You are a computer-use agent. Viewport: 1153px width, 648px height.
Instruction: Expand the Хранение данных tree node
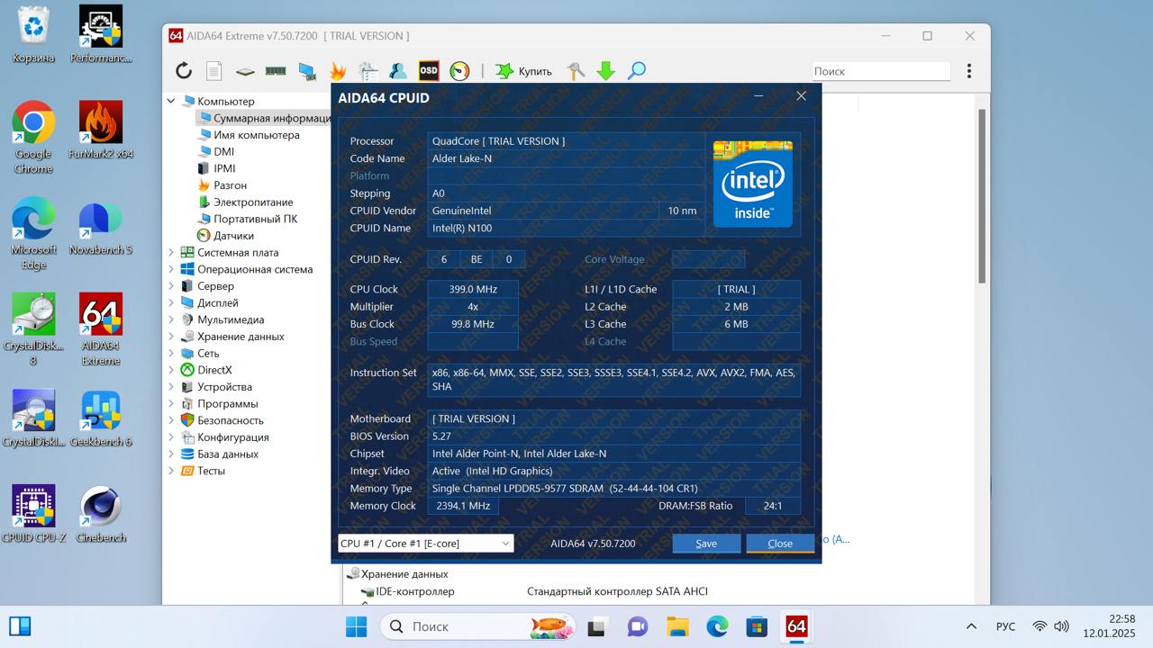[x=171, y=337]
